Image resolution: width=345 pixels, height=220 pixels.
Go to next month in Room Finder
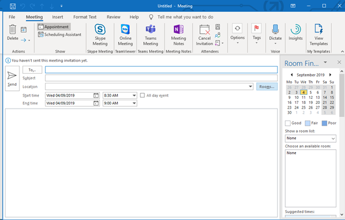point(330,75)
